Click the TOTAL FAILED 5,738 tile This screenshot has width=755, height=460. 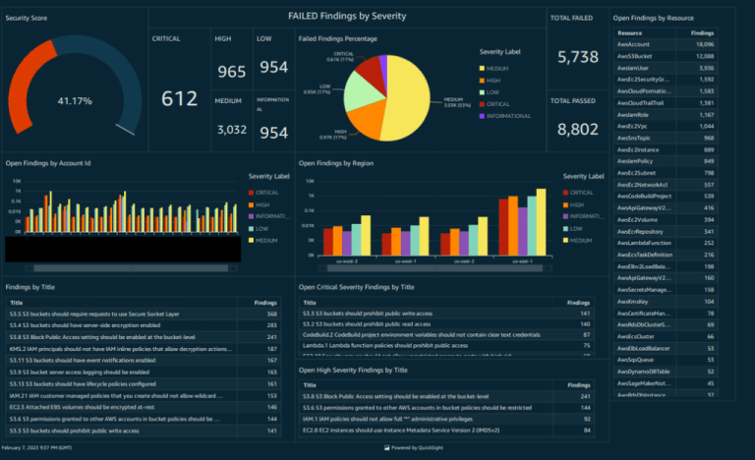click(x=577, y=57)
